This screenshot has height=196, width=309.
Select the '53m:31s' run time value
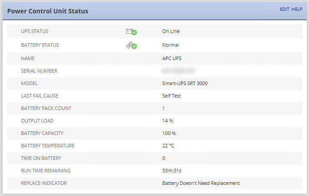coord(172,171)
